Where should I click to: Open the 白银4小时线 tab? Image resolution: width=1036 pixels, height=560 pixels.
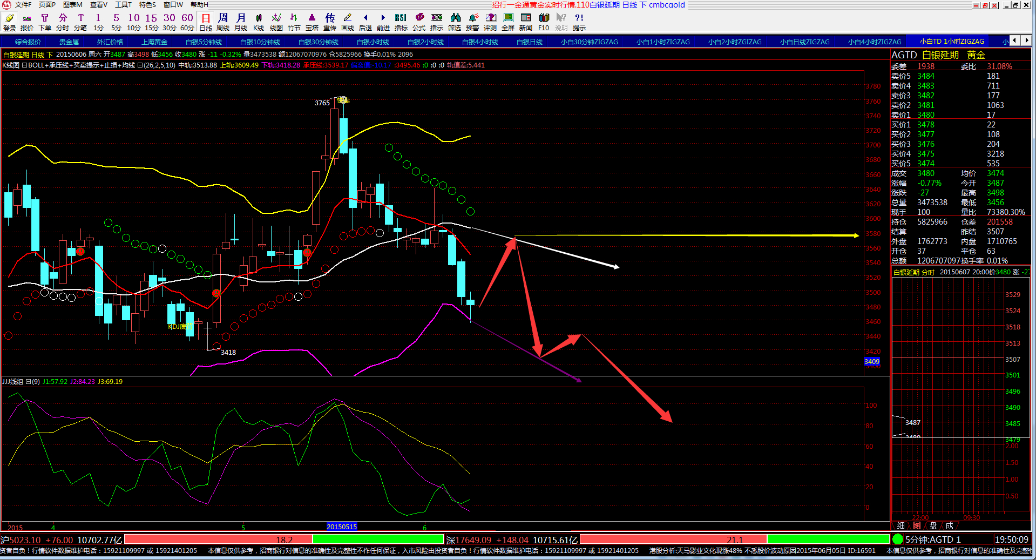point(480,42)
